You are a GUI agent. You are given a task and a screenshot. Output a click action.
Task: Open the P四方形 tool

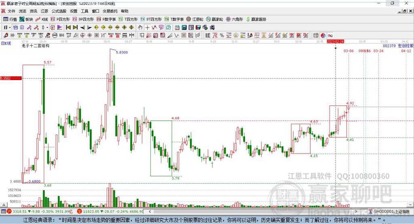(x=60, y=19)
